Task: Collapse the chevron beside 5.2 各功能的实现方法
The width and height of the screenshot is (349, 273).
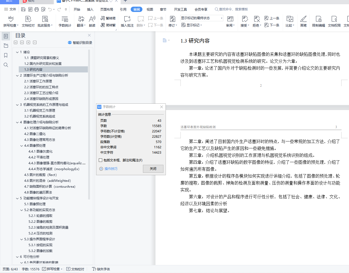Action: pos(22,210)
